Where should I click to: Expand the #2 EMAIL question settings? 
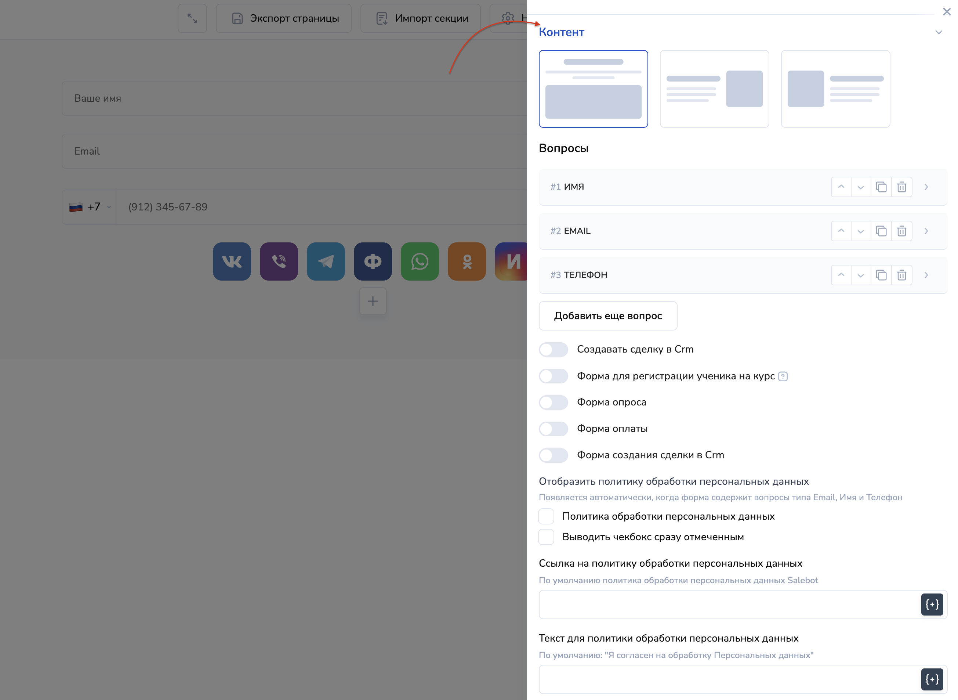[x=926, y=231]
